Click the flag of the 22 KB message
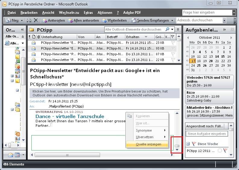Screen dimensions: 239x170 [x=173, y=60]
